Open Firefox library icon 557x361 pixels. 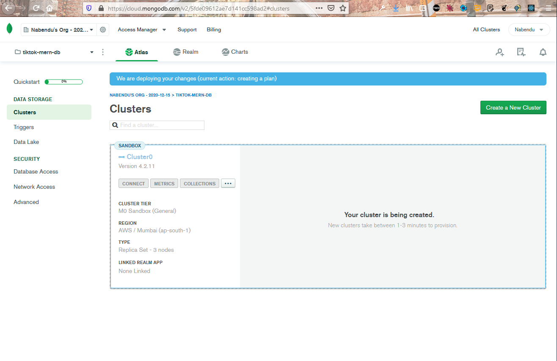click(x=409, y=8)
